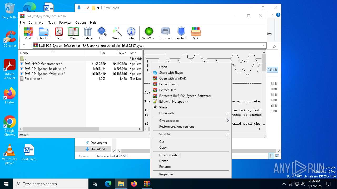Click the Info toolbar icon
The width and height of the screenshot is (337, 189).
(131, 33)
